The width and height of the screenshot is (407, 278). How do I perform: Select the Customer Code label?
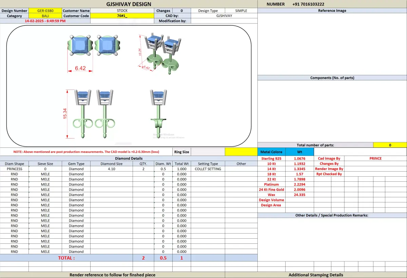click(76, 16)
